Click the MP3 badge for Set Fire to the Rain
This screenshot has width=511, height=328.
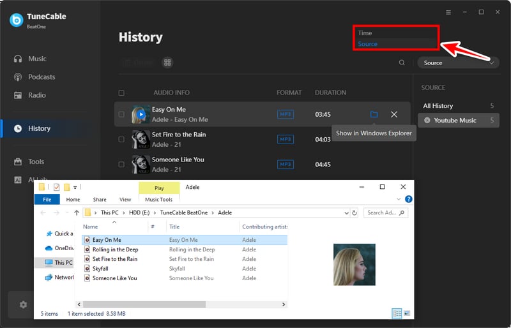coord(285,139)
